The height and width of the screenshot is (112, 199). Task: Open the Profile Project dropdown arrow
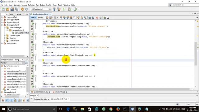click(x=78, y=9)
